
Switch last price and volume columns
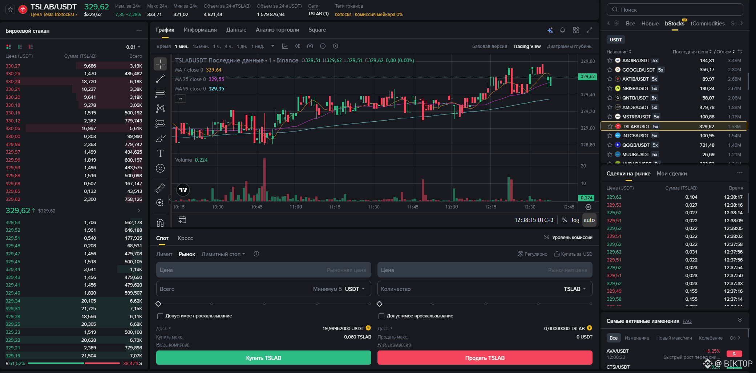point(740,52)
